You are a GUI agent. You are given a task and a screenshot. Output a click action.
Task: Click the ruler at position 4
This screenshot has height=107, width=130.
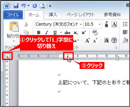[77, 56]
